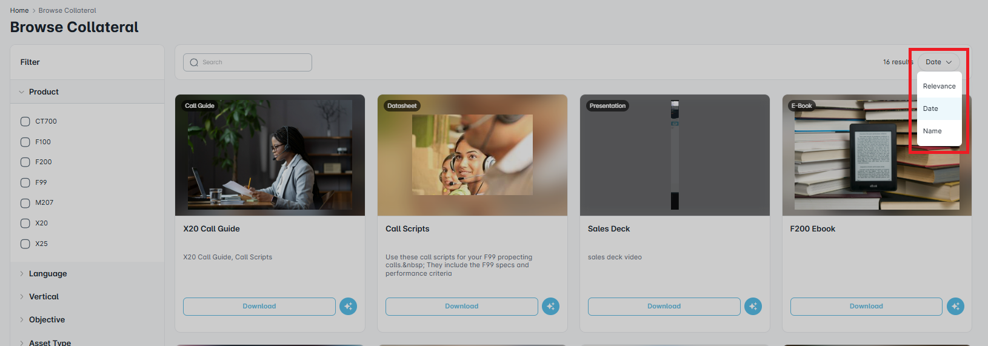Choose Relevance from the sort menu
Image resolution: width=988 pixels, height=346 pixels.
click(x=939, y=86)
